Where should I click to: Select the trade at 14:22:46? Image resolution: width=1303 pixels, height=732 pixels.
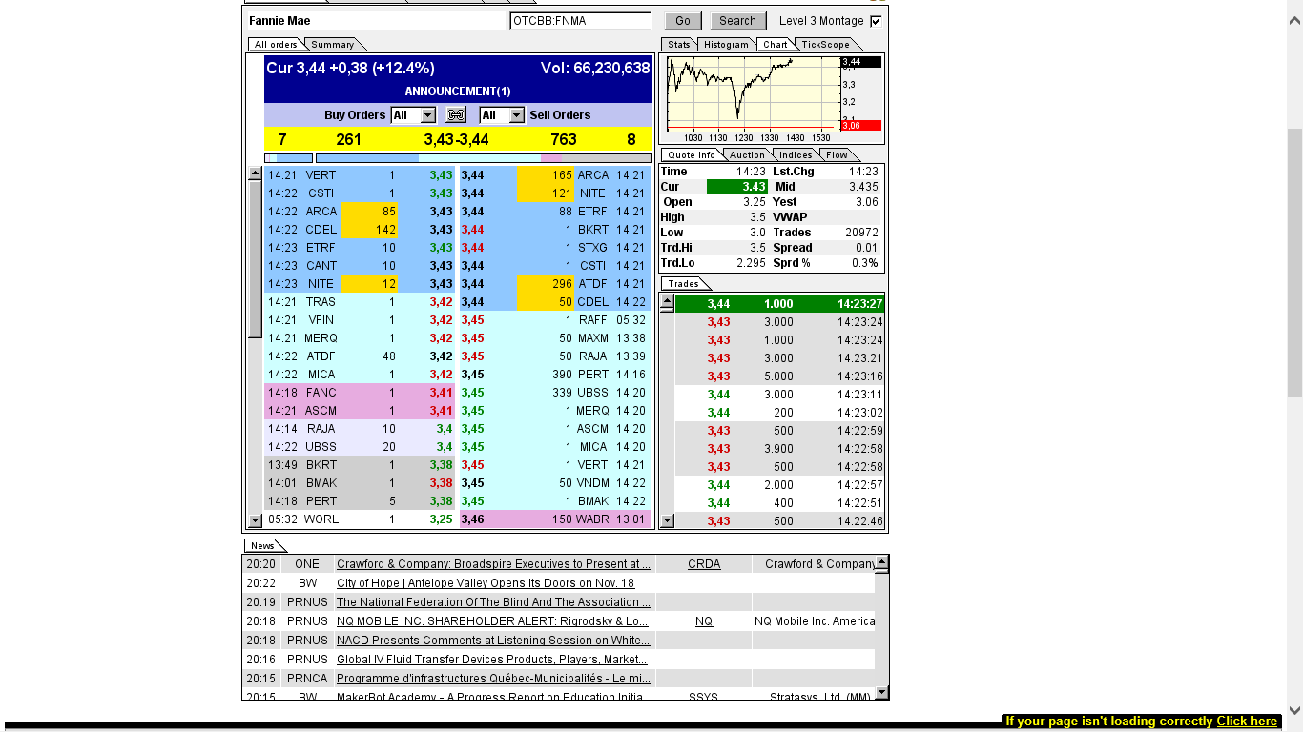point(780,521)
